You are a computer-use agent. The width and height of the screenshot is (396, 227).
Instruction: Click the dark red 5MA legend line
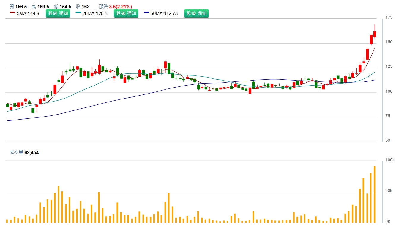coord(12,13)
